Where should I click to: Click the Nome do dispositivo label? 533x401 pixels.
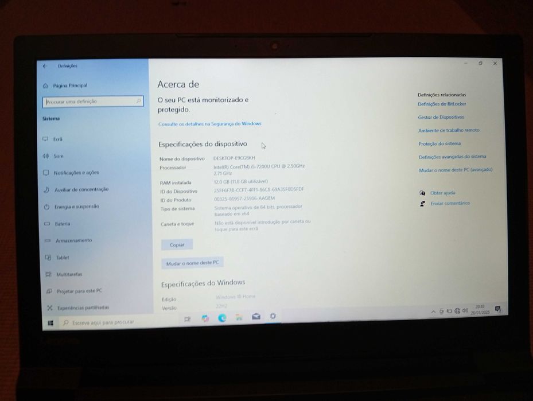[182, 159]
